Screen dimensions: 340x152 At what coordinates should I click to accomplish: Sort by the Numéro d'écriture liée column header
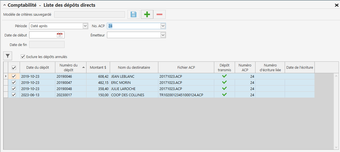pos(270,67)
